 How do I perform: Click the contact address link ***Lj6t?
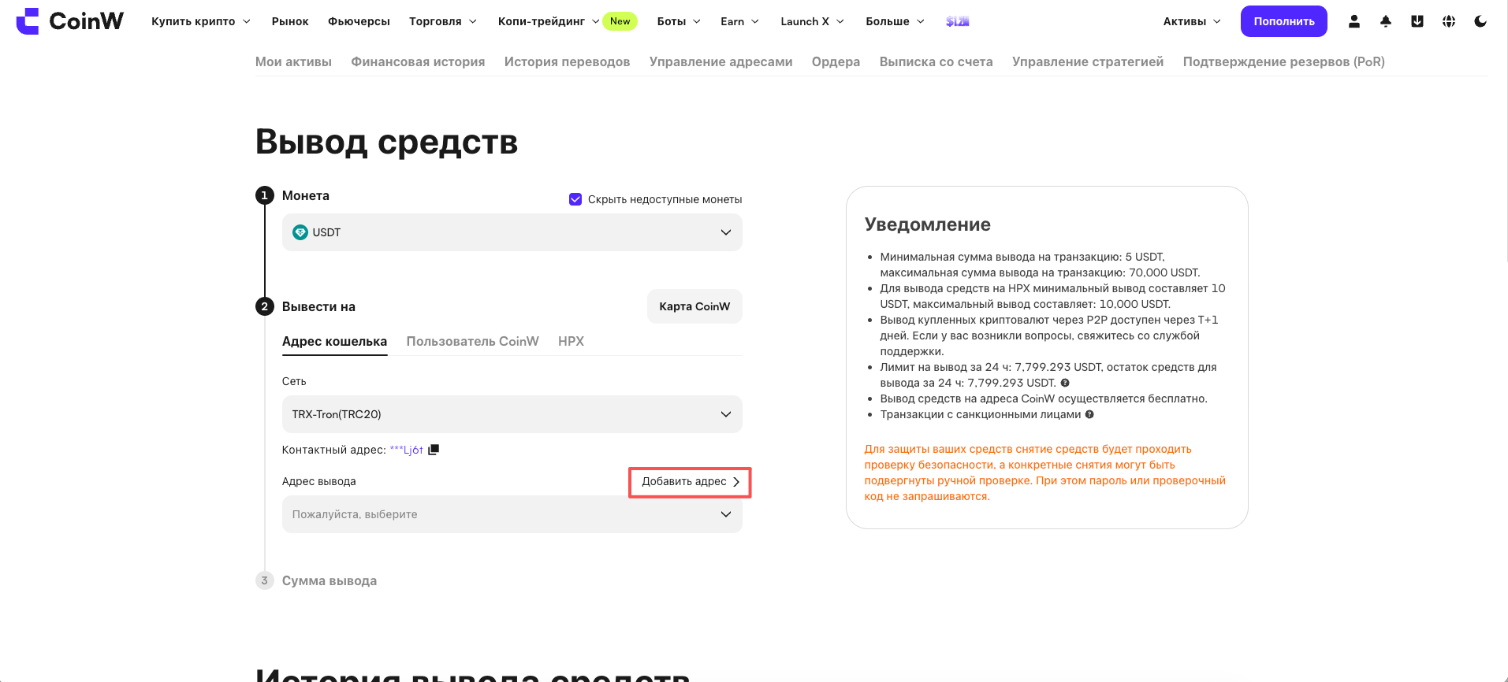[407, 450]
